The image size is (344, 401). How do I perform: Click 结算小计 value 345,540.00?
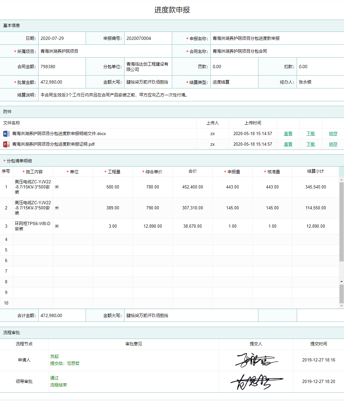click(x=316, y=187)
